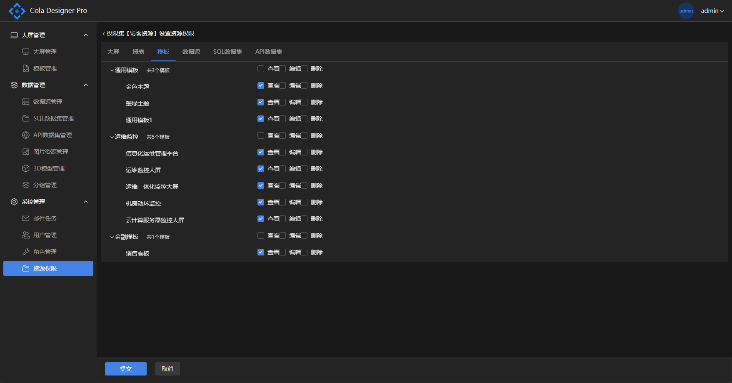Collapse the 大屏管理 sidebar section
Screen dimensions: 732x383
click(x=86, y=35)
